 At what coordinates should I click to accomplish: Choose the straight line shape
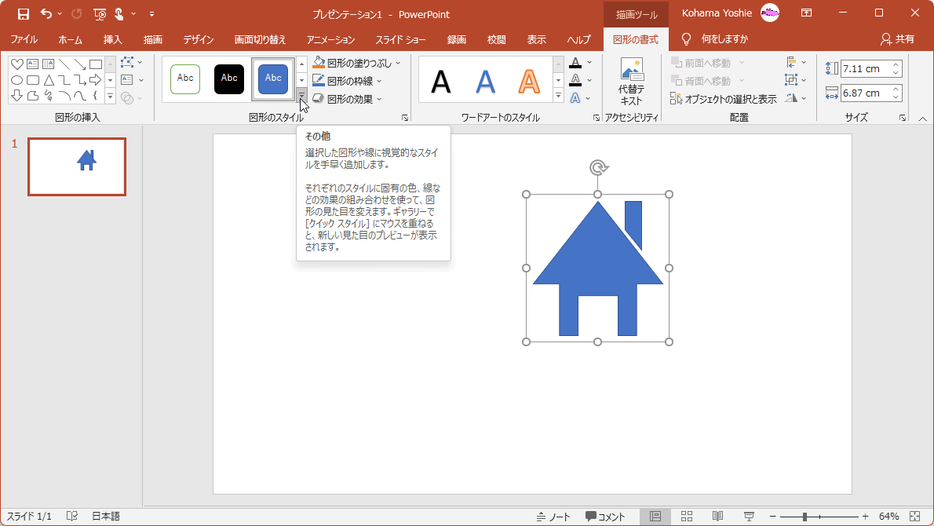coord(64,64)
